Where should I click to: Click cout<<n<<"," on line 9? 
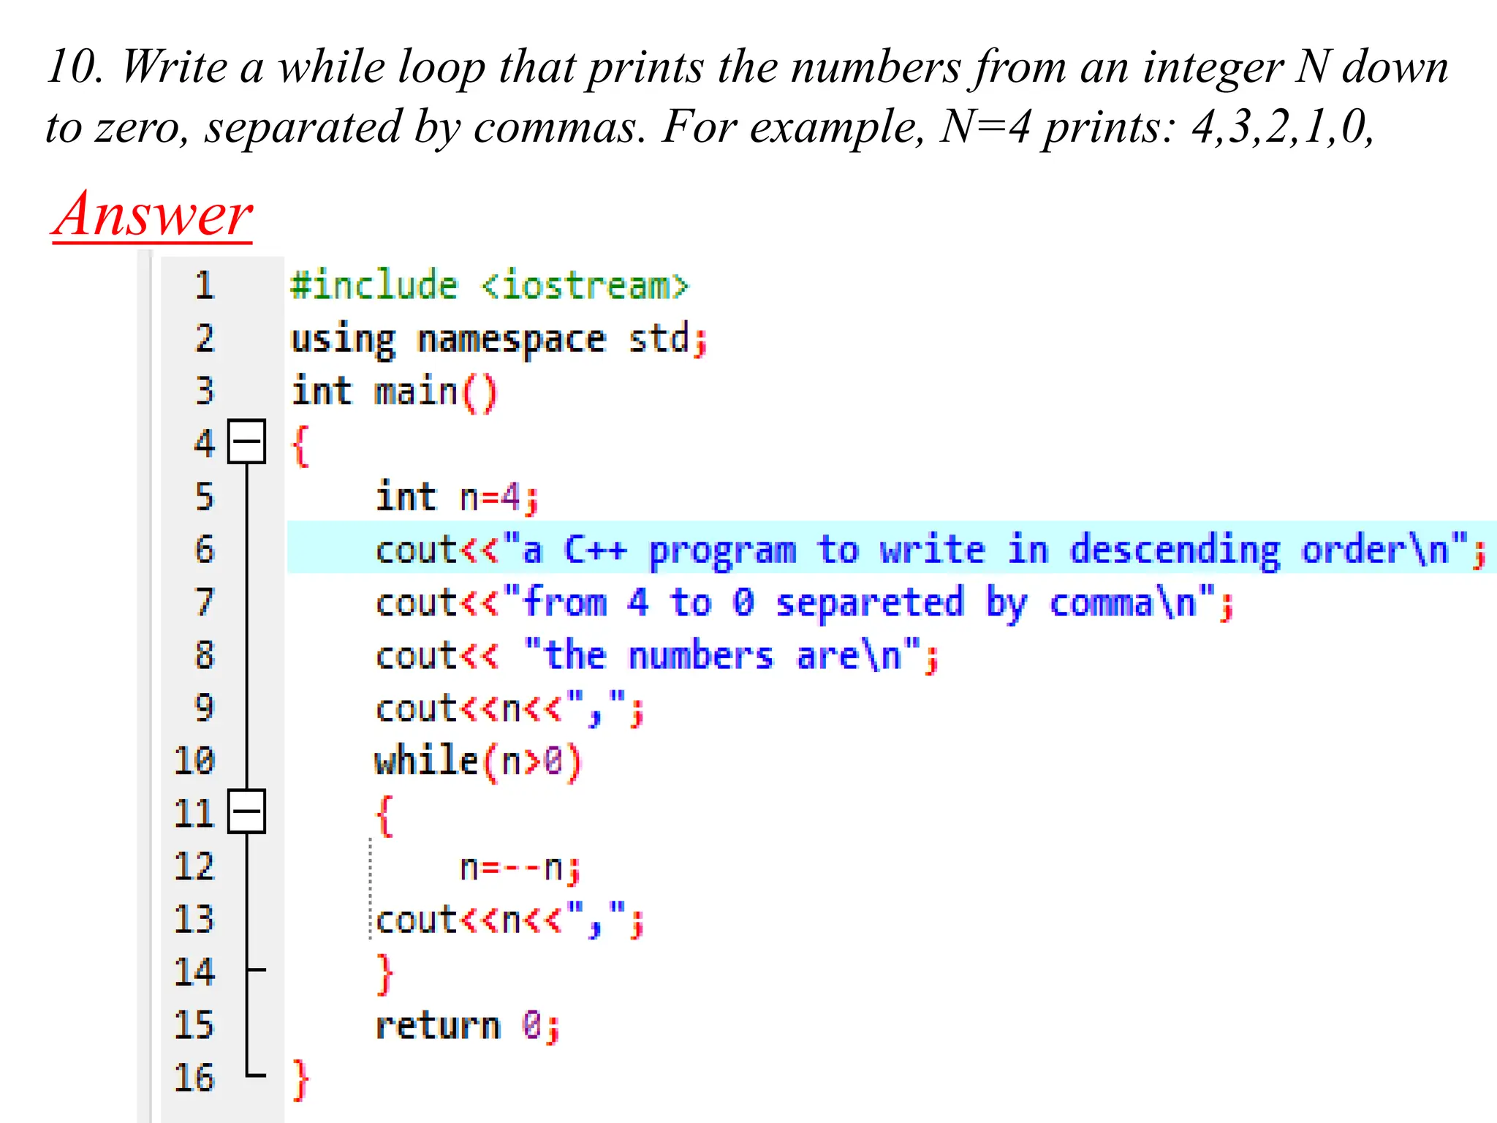point(509,709)
